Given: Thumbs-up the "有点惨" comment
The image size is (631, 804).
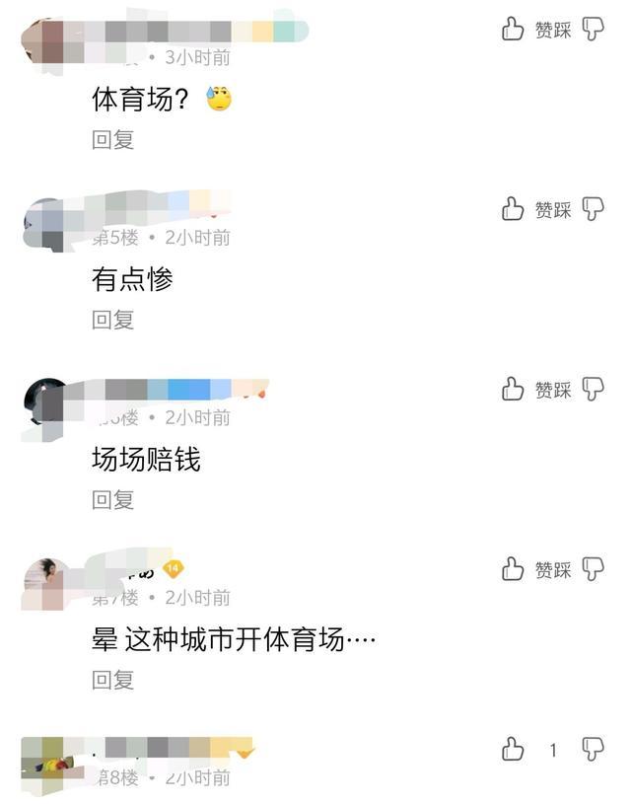Looking at the screenshot, I should tap(512, 209).
